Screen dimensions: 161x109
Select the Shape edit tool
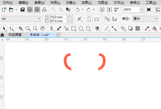coord(11,28)
